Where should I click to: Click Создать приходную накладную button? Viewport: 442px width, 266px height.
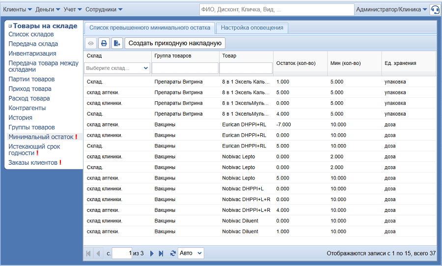point(175,43)
